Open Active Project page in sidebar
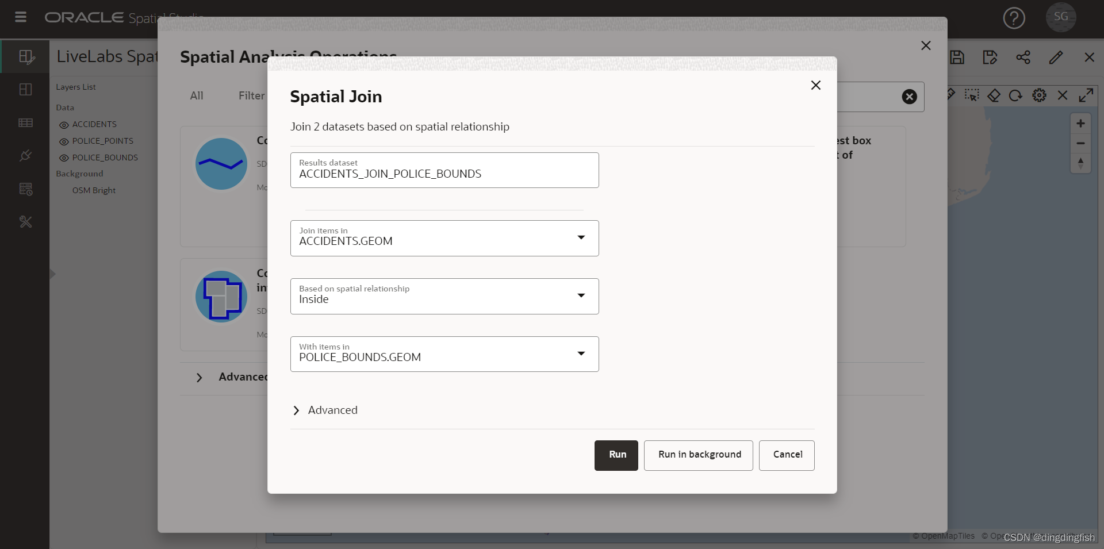Viewport: 1104px width, 549px height. tap(26, 56)
